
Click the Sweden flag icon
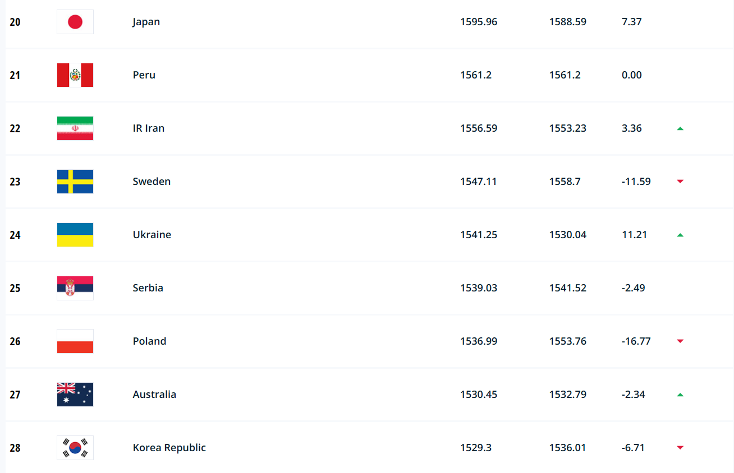coord(75,182)
